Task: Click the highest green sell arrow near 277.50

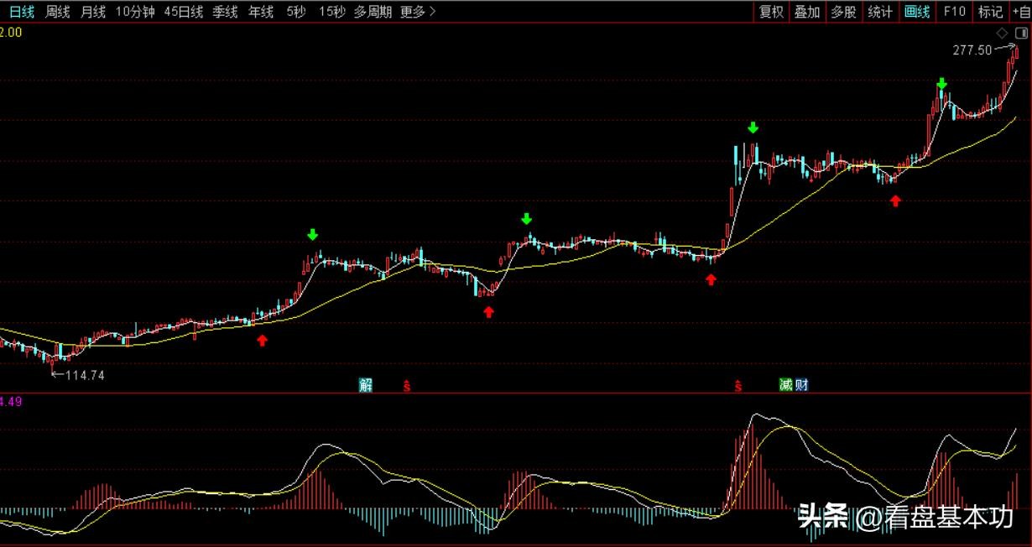Action: coord(942,83)
